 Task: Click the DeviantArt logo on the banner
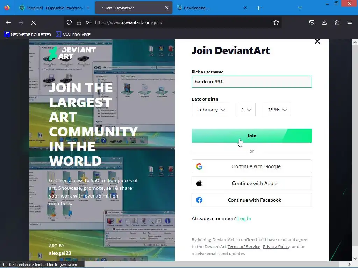coord(72,53)
